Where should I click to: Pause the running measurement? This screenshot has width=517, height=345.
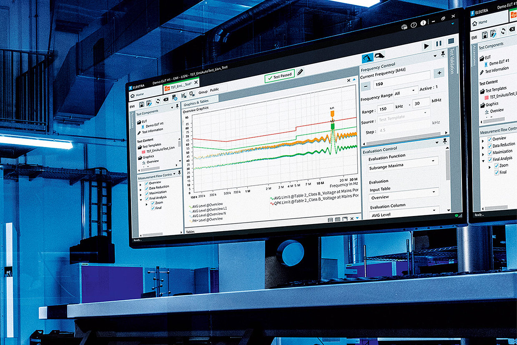(438, 44)
